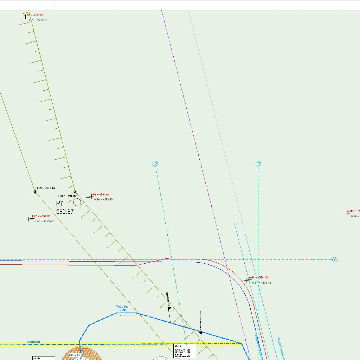
Task: Select the blue PVC 0.5% pipe label
Action: (122, 307)
